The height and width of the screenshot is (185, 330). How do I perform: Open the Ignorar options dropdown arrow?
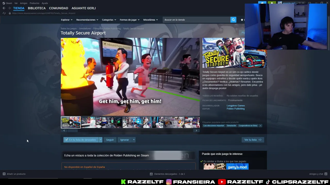pos(134,140)
